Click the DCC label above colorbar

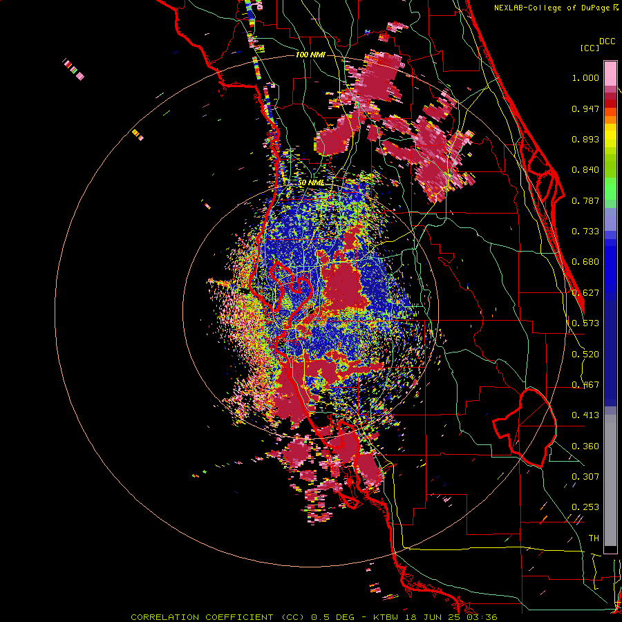click(x=607, y=41)
